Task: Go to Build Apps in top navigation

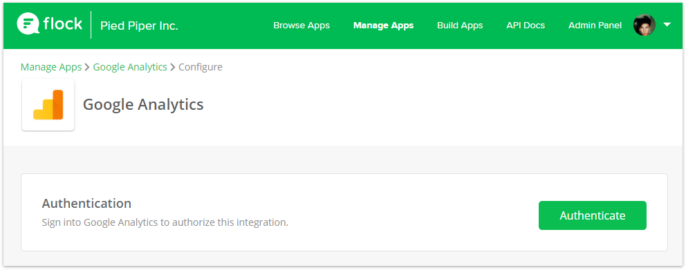Action: (460, 26)
